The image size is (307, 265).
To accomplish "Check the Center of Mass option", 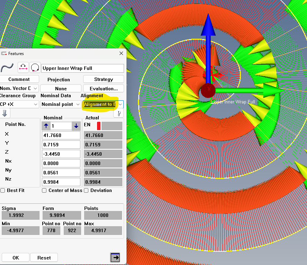I will 44,190.
